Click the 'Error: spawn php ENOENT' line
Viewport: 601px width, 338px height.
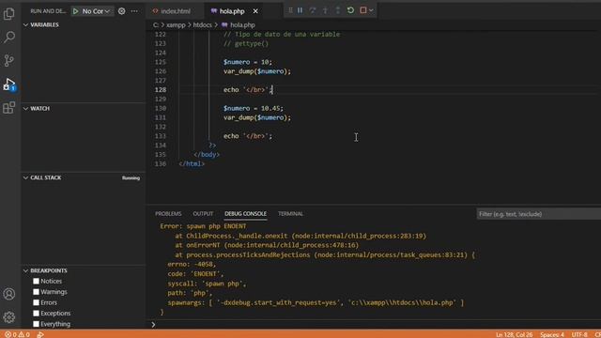point(203,226)
